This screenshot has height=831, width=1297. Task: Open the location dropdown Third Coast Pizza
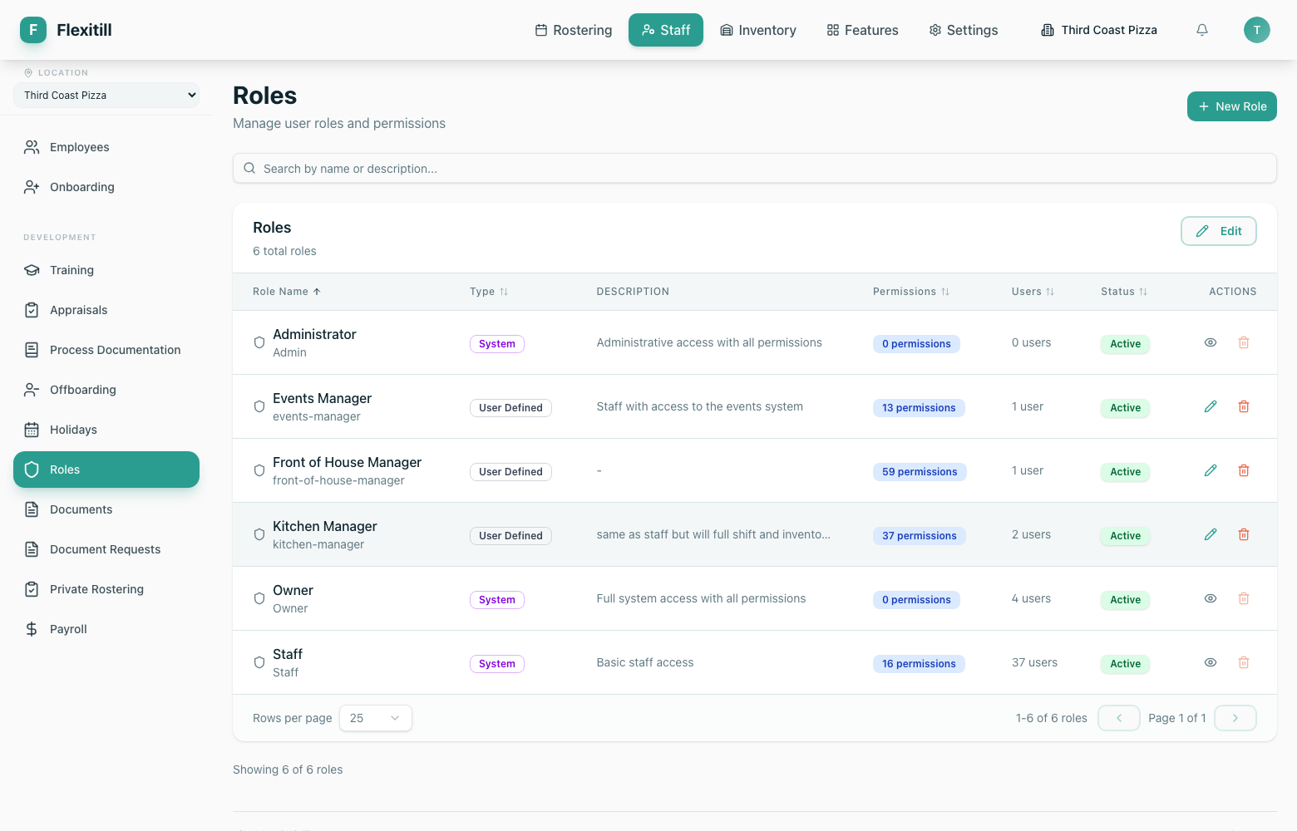pyautogui.click(x=106, y=95)
